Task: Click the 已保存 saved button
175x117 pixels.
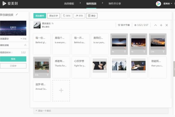Action: point(13,66)
